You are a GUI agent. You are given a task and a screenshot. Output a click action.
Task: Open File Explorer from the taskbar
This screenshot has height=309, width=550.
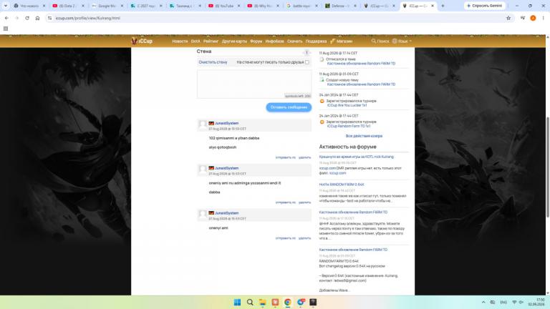pyautogui.click(x=262, y=302)
